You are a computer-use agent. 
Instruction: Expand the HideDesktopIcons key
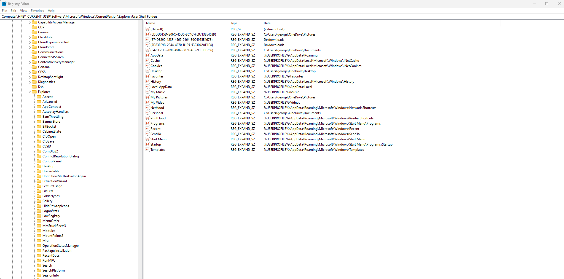(x=34, y=206)
